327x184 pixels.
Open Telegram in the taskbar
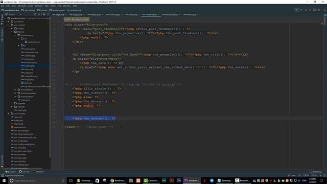pyautogui.click(x=212, y=180)
